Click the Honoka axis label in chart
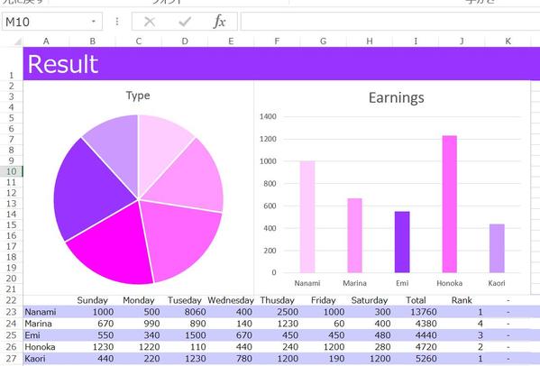 tap(450, 283)
